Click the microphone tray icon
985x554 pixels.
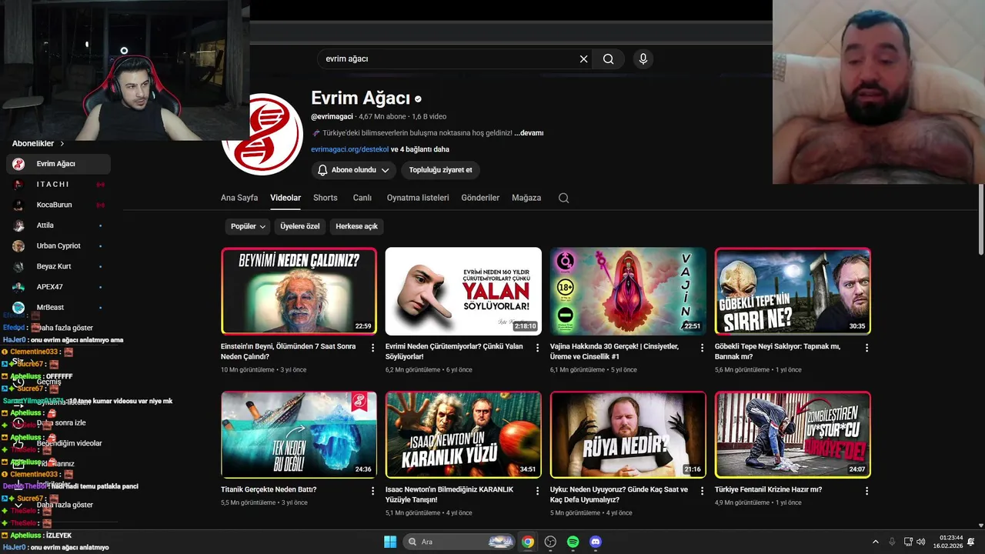point(892,542)
